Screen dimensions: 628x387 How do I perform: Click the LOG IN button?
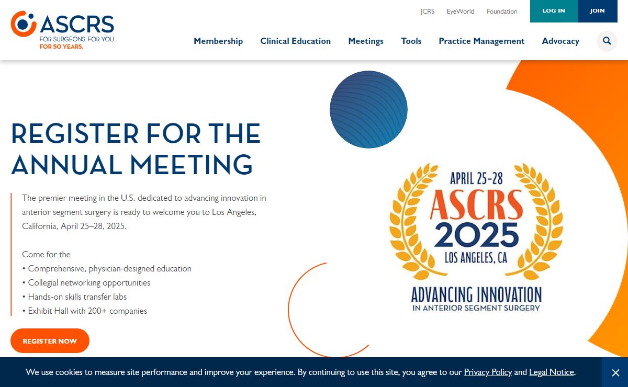coord(554,11)
